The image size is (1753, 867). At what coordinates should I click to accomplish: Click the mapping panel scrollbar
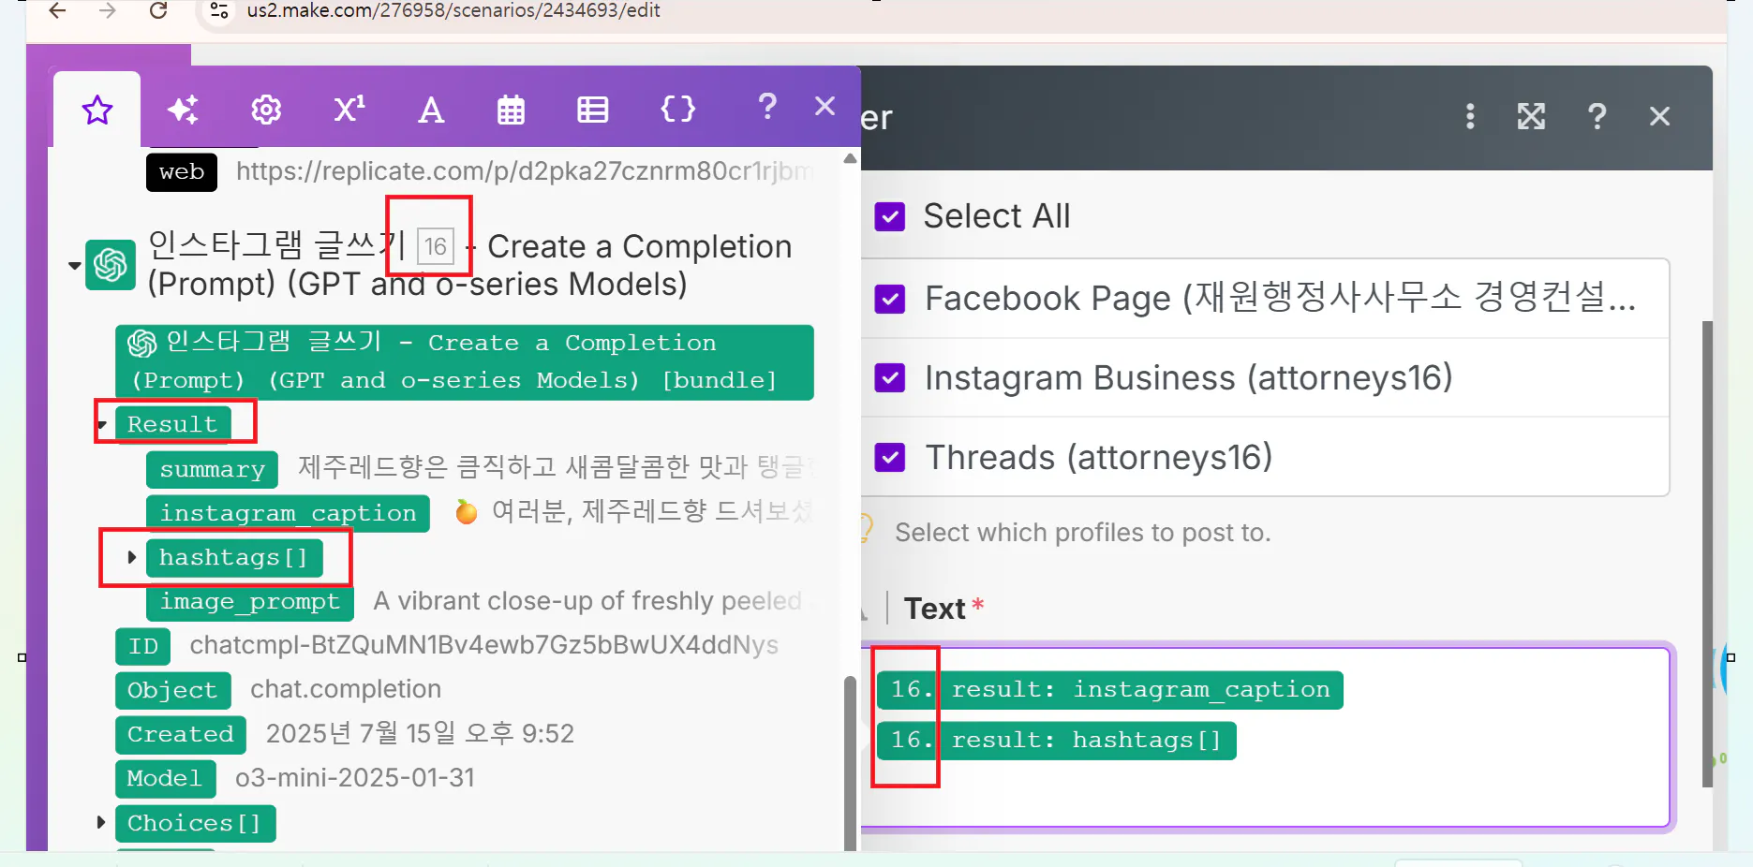click(x=850, y=763)
